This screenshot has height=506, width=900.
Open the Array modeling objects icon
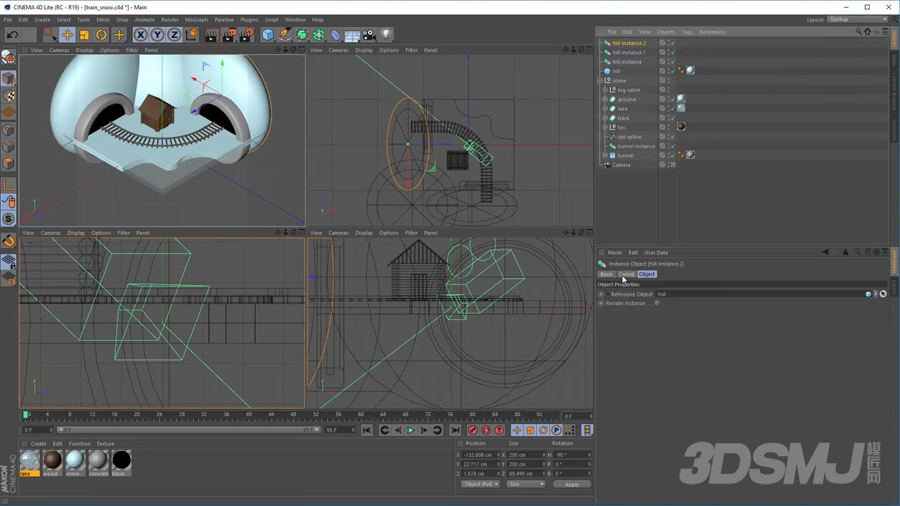click(319, 34)
